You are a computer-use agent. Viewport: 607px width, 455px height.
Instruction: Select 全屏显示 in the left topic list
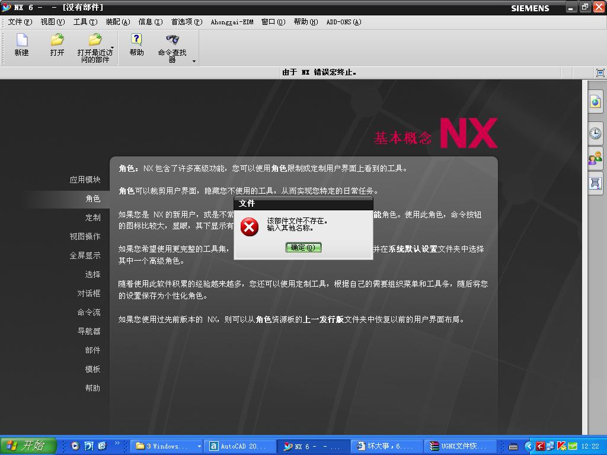[x=85, y=255]
